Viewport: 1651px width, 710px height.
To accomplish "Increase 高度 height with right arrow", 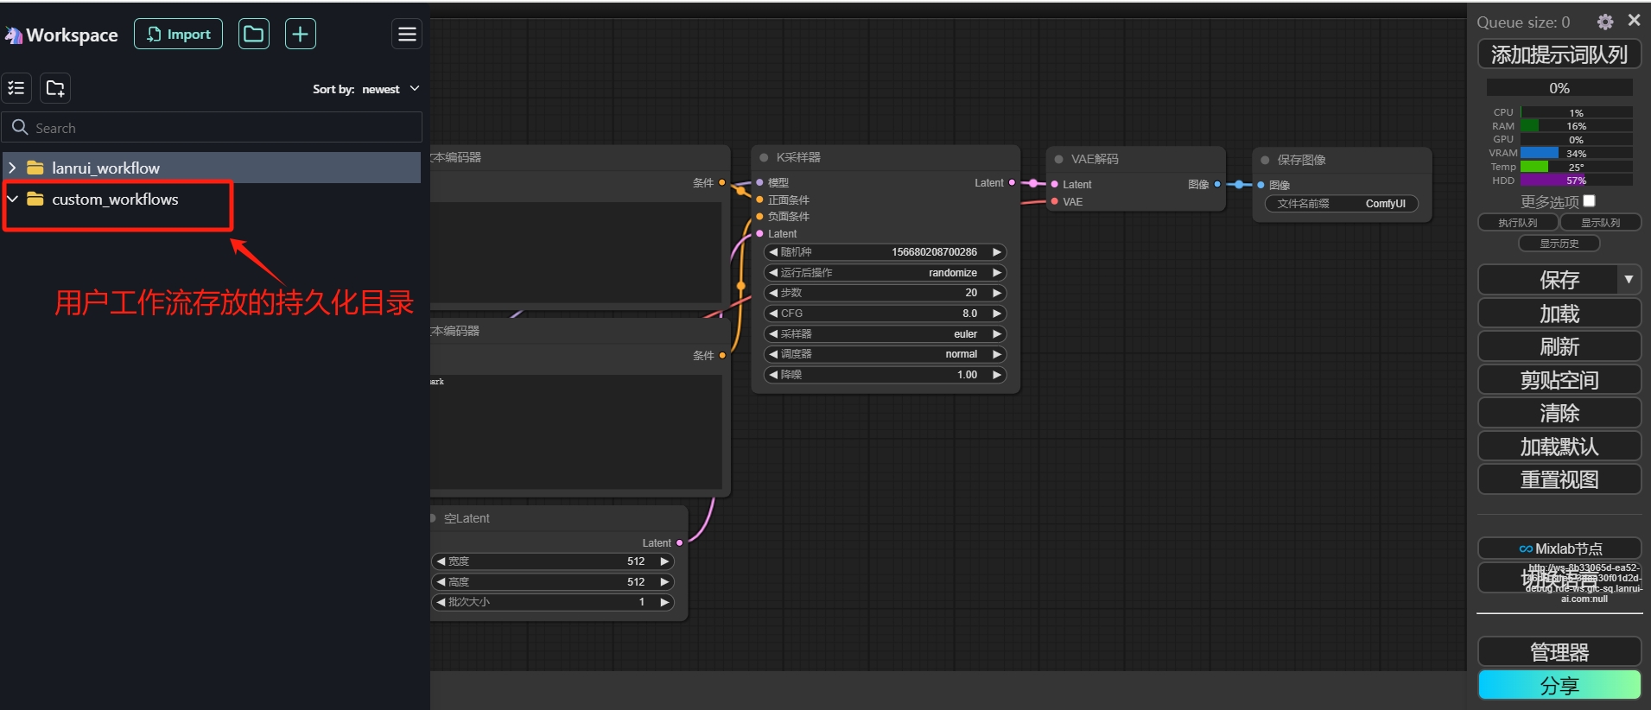I will pos(664,582).
